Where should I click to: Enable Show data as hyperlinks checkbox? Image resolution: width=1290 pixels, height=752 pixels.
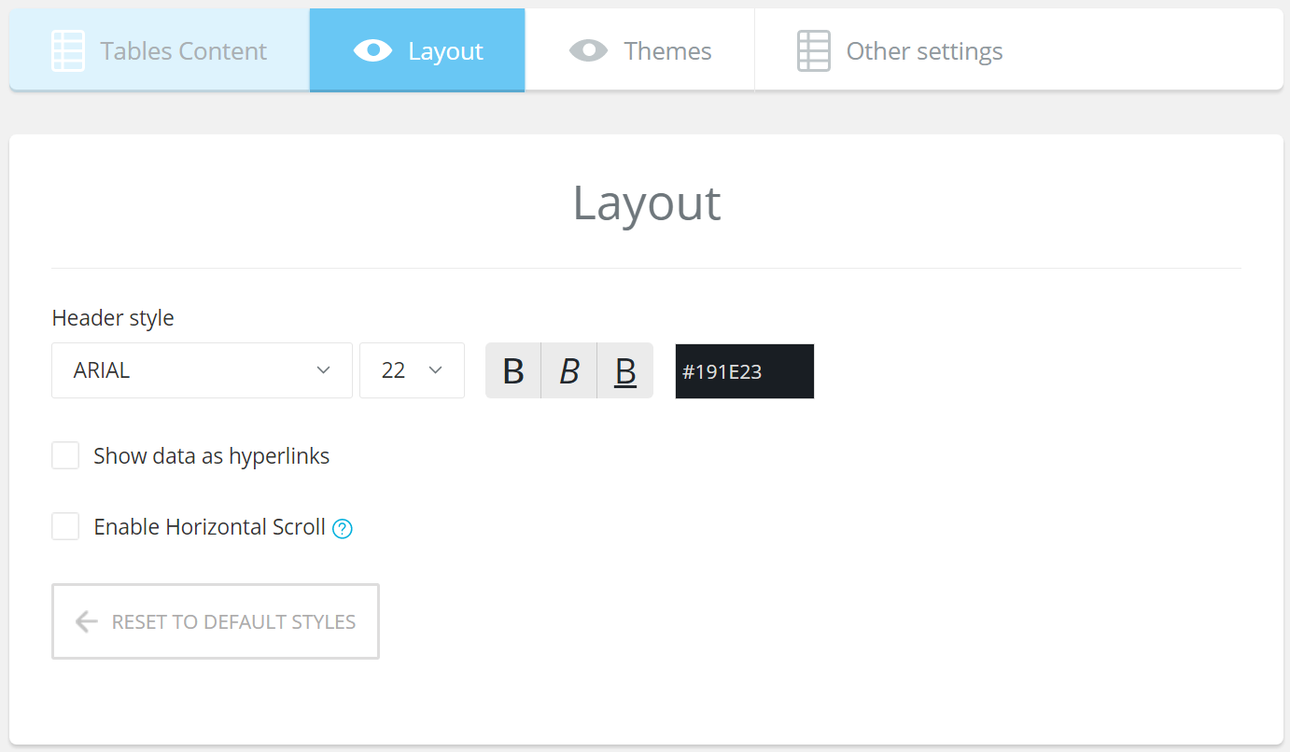coord(65,455)
